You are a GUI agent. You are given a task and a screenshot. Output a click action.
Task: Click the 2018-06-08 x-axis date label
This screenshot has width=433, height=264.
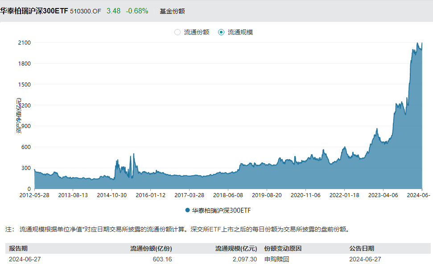(227, 195)
